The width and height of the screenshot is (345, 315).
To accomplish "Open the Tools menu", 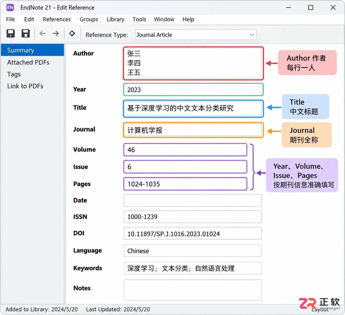I will [x=139, y=19].
